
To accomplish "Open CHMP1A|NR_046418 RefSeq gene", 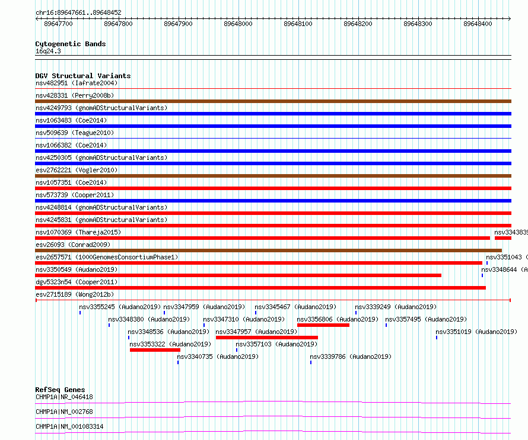I will [64, 397].
